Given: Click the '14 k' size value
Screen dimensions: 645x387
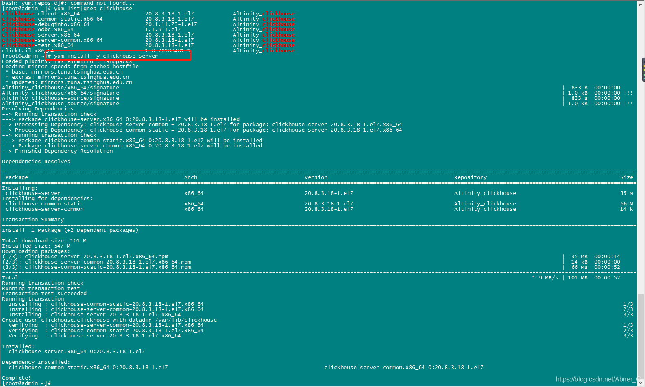Looking at the screenshot, I should pos(627,209).
